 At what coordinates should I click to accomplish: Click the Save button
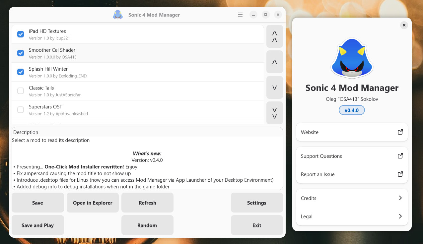(37, 203)
